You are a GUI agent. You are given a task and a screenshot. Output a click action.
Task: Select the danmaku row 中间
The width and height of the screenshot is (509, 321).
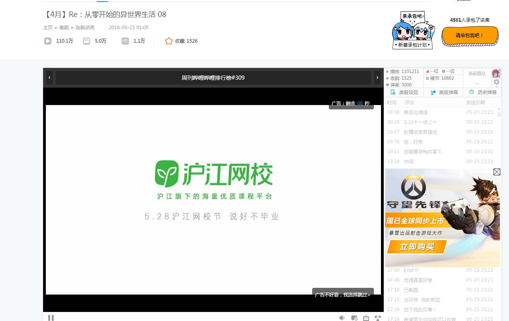coord(441,161)
